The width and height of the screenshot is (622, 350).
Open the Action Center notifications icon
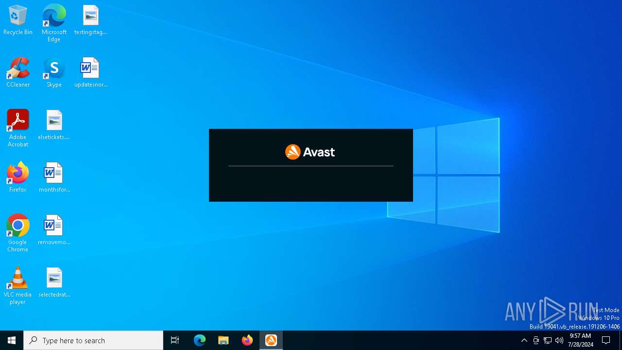point(606,340)
